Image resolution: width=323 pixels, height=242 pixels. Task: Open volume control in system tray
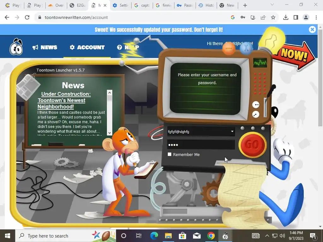(x=282, y=236)
